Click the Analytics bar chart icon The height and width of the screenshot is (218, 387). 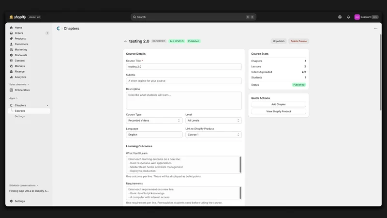[x=11, y=77]
